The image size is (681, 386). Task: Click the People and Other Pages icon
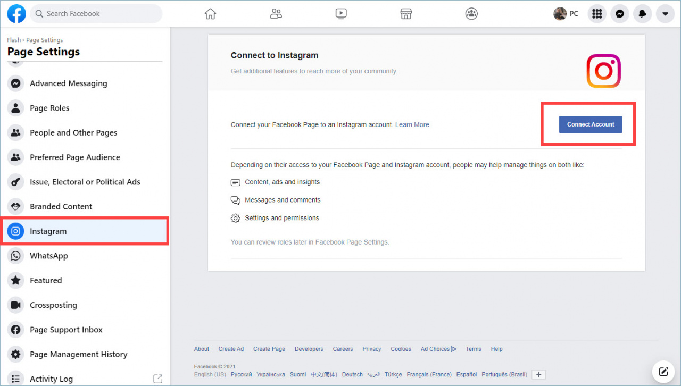pyautogui.click(x=16, y=133)
